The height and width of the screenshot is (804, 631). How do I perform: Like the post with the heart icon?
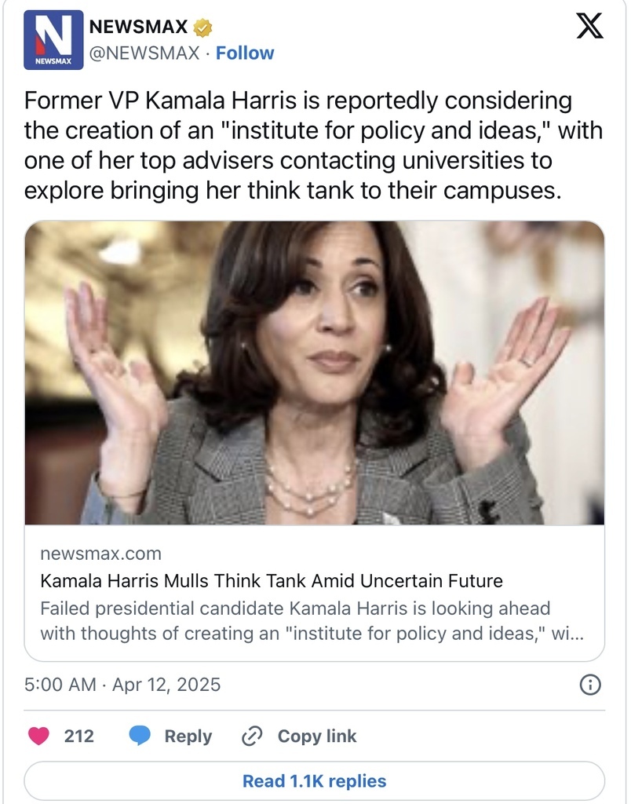click(38, 736)
